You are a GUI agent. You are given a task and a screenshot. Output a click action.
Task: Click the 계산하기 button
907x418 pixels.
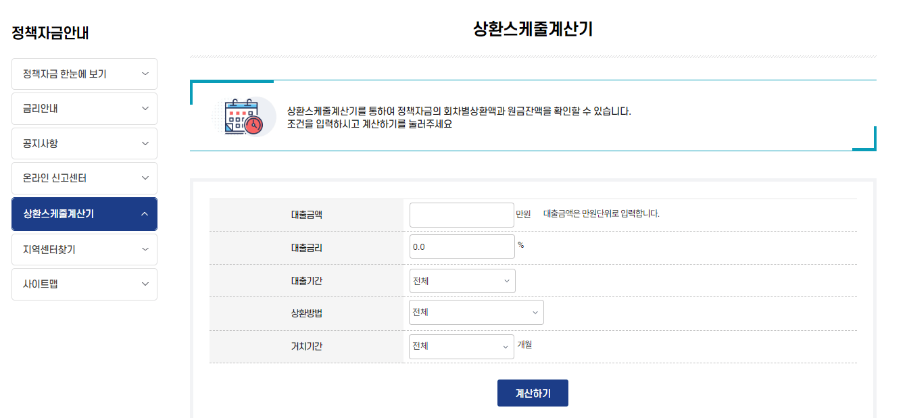533,393
